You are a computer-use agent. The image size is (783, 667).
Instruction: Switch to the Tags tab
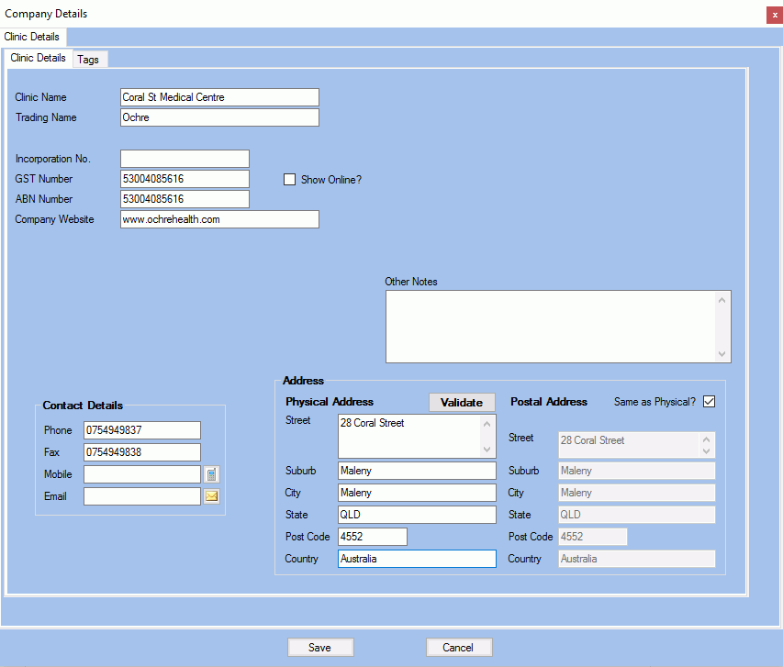point(88,59)
